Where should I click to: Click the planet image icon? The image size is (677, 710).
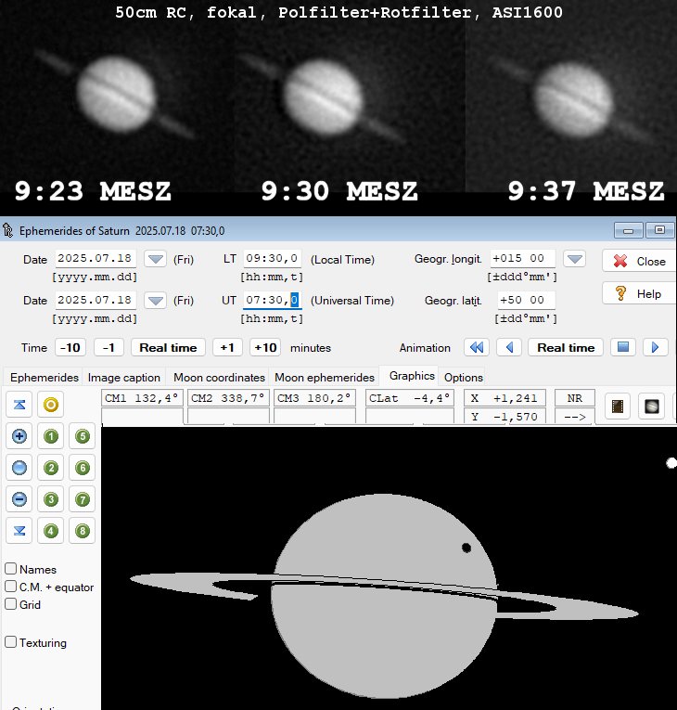pyautogui.click(x=651, y=407)
